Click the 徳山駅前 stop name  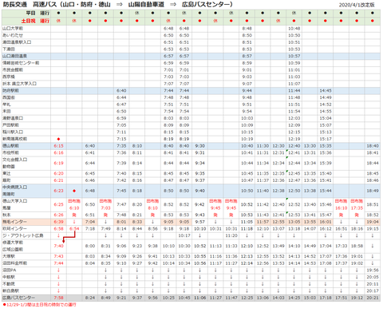10,146
